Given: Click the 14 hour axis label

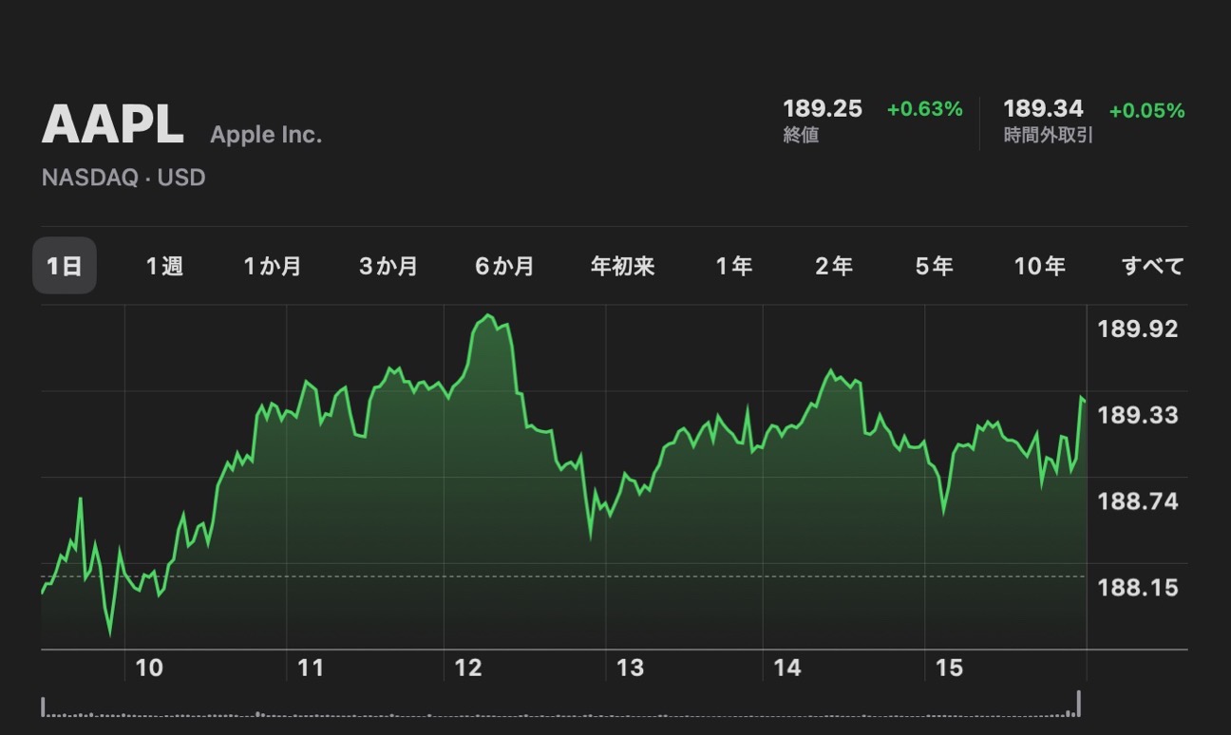Looking at the screenshot, I should click(787, 669).
